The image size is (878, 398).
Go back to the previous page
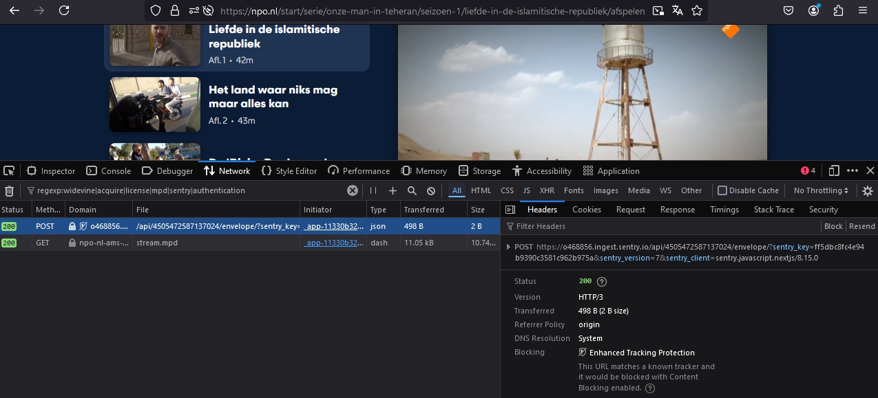click(14, 10)
